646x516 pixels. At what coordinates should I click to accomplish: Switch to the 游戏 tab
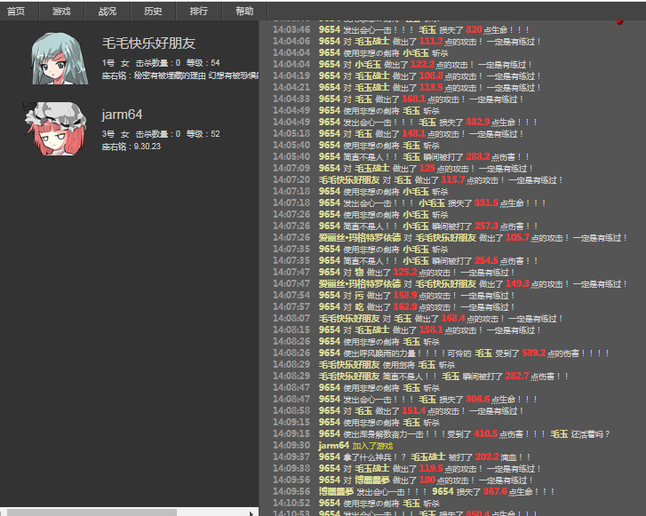pos(61,11)
